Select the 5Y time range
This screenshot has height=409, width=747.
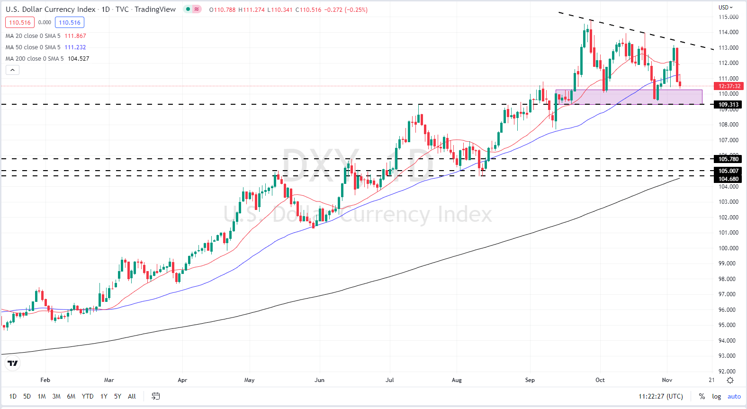(117, 396)
